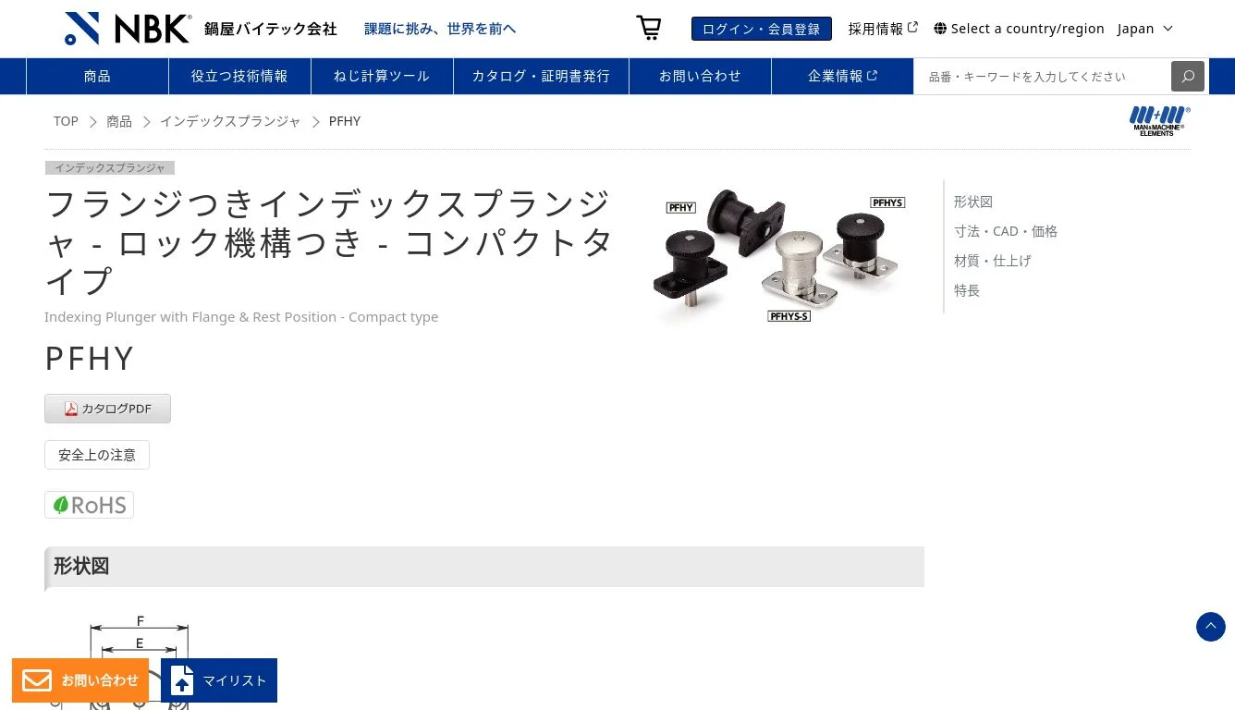The image size is (1235, 710).
Task: Open the カタログPDF download button
Action: tap(107, 409)
